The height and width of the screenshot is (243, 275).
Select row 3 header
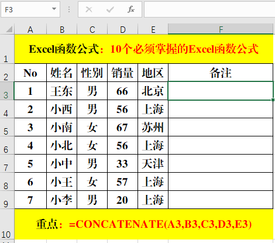point(7,91)
